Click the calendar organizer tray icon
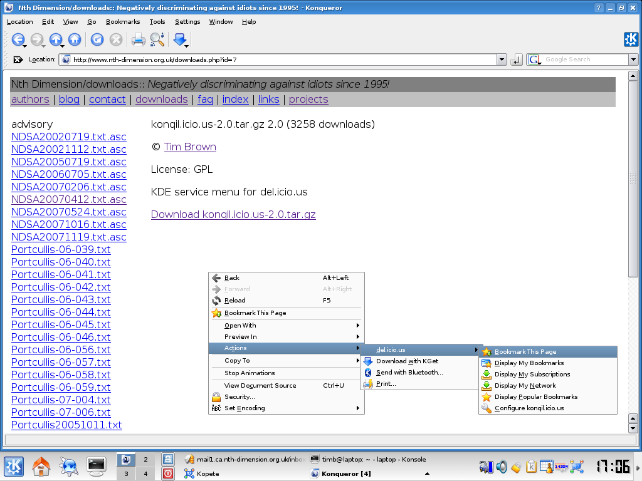 [546, 466]
